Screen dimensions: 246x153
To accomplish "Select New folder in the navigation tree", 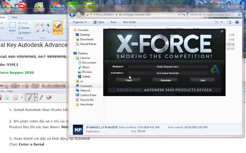I will point(85,104).
